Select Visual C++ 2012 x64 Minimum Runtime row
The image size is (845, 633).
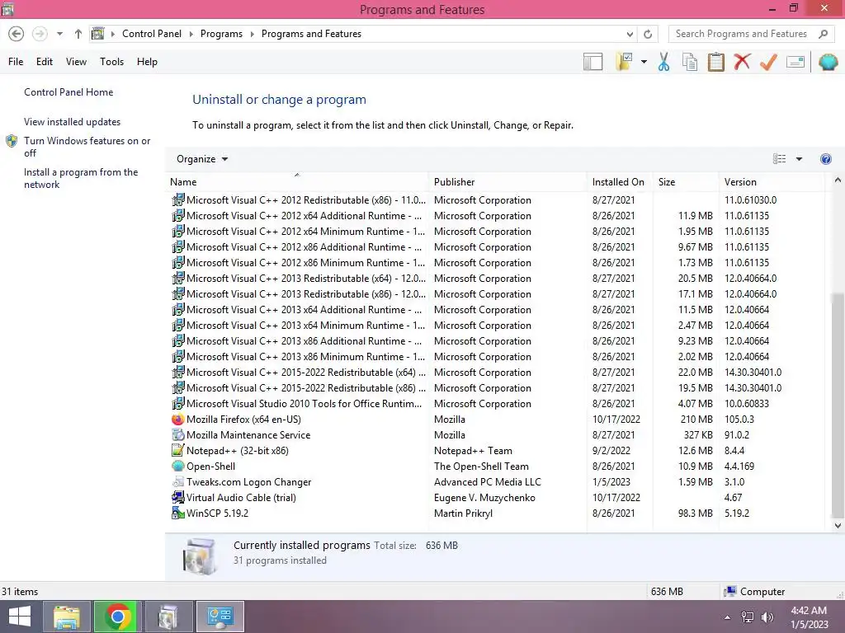(x=496, y=232)
